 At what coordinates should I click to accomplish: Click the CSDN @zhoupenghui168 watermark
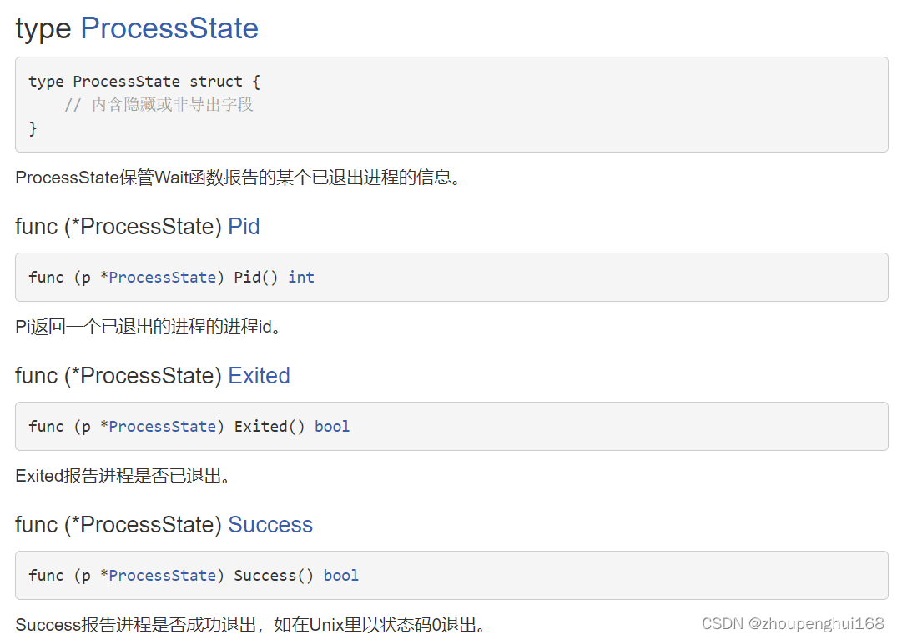[793, 623]
